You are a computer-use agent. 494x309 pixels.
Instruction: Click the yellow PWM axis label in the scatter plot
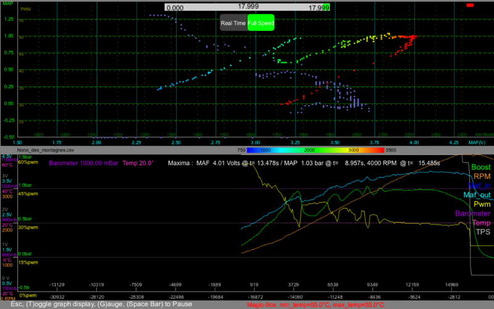[25, 9]
